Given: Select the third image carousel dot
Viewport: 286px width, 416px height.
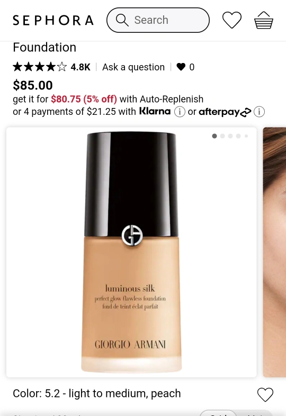Looking at the screenshot, I should coord(230,136).
